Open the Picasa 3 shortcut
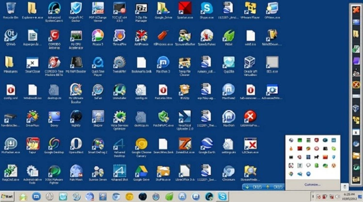This screenshot has width=363, height=202. pos(98,37)
